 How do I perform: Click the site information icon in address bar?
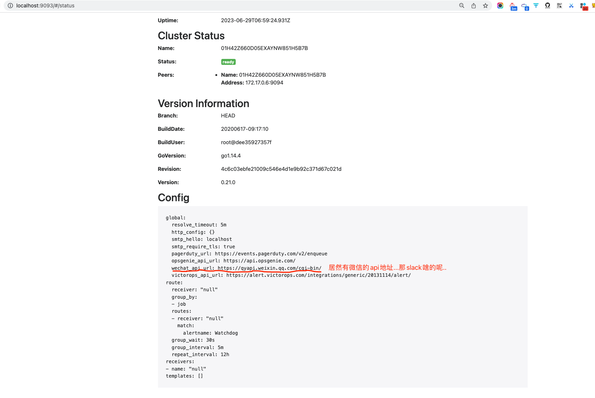click(10, 6)
